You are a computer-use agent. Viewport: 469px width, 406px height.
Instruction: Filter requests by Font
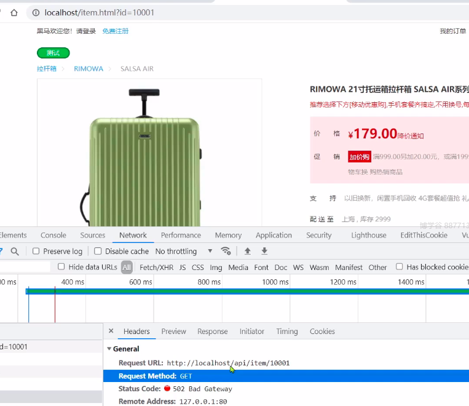tap(261, 268)
